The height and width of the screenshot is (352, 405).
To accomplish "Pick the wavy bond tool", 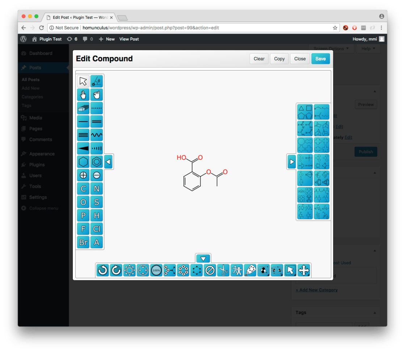I will (97, 135).
